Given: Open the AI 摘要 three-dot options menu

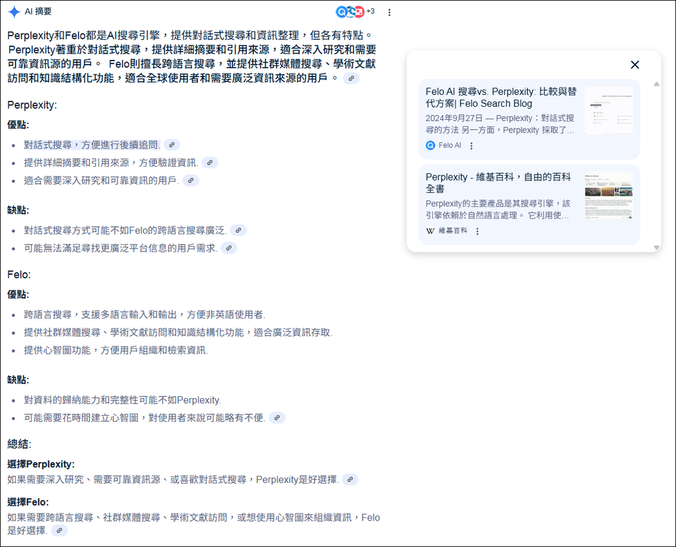Looking at the screenshot, I should [x=389, y=12].
